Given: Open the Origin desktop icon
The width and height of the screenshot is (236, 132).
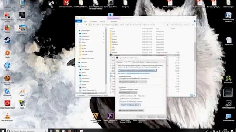Looking at the screenshot, I should [7, 54].
